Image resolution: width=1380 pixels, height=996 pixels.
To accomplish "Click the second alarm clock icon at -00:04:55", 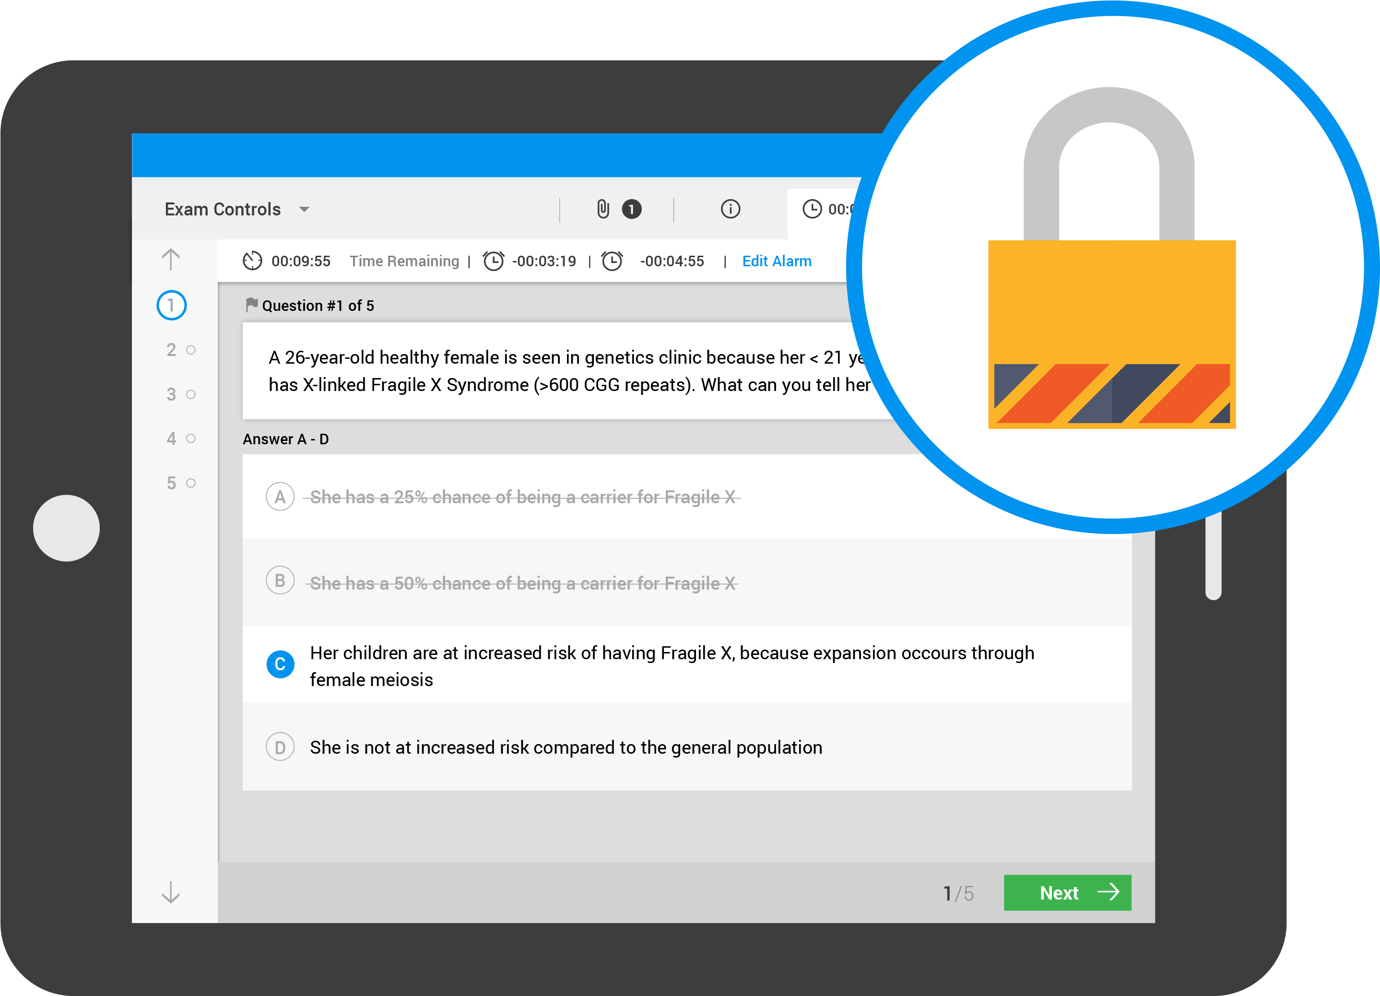I will pyautogui.click(x=612, y=261).
